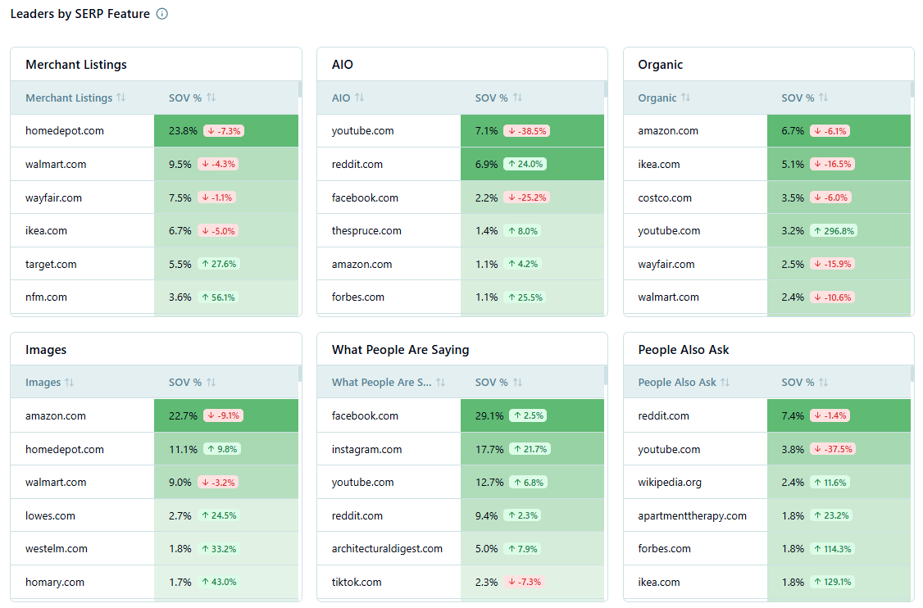Image resolution: width=923 pixels, height=608 pixels.
Task: Click the Merchant Listings table scrollbar
Action: click(x=300, y=89)
